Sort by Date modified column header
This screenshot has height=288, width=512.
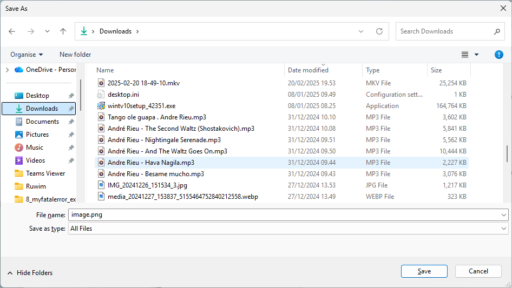coord(308,70)
